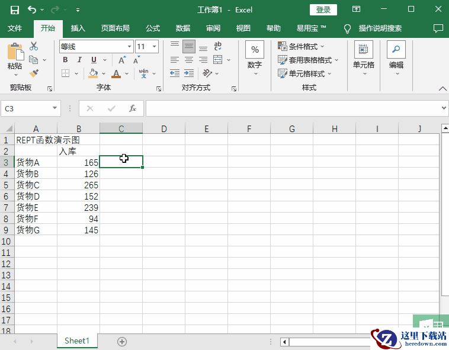Viewport: 449px width, 350px height.
Task: Open the font name dropdown
Action: pyautogui.click(x=129, y=46)
